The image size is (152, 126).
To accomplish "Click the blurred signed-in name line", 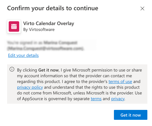I will (x=42, y=43).
